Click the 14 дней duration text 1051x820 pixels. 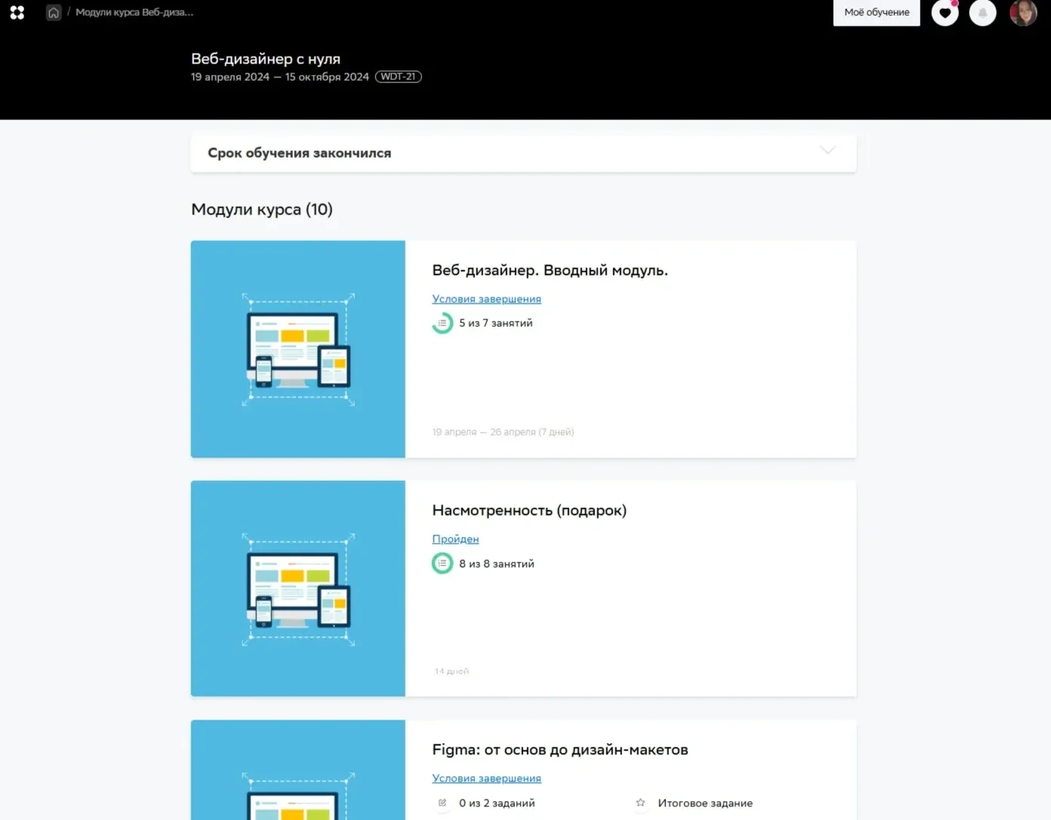[x=452, y=671]
